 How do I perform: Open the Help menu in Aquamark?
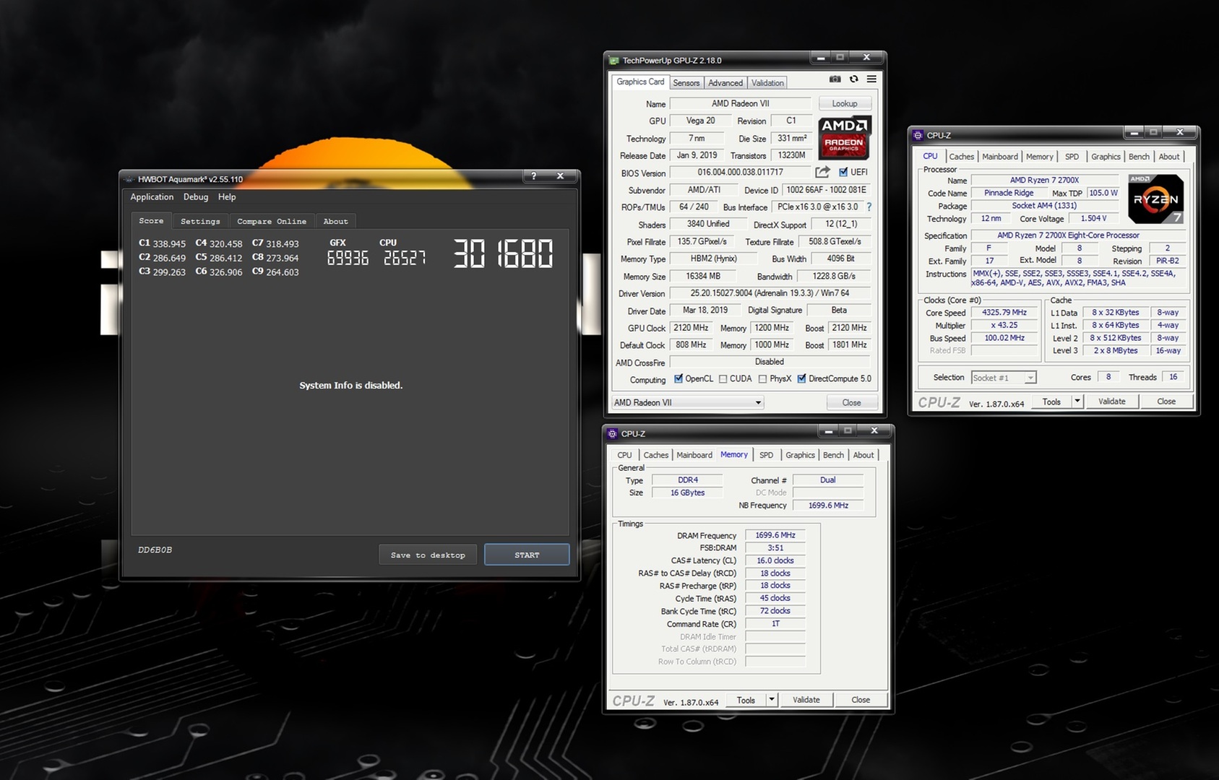point(227,197)
